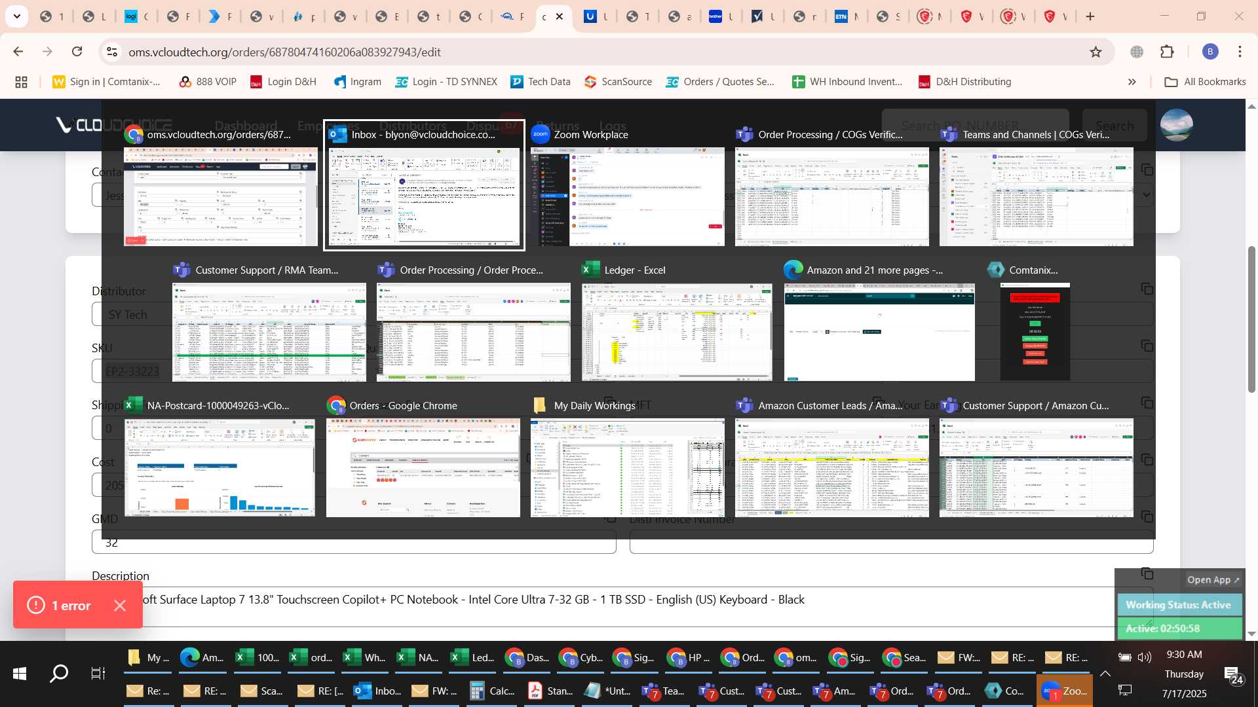Open Zoom taskbar button
Image resolution: width=1258 pixels, height=707 pixels.
pyautogui.click(x=1065, y=691)
